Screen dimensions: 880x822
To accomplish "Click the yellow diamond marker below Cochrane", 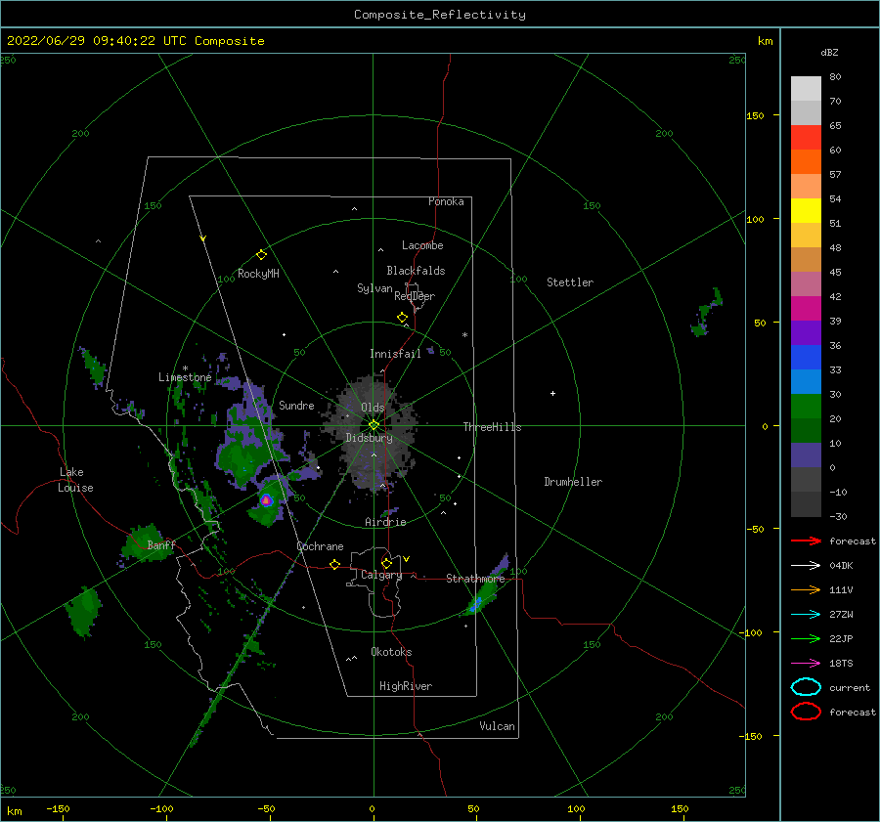I will (334, 564).
